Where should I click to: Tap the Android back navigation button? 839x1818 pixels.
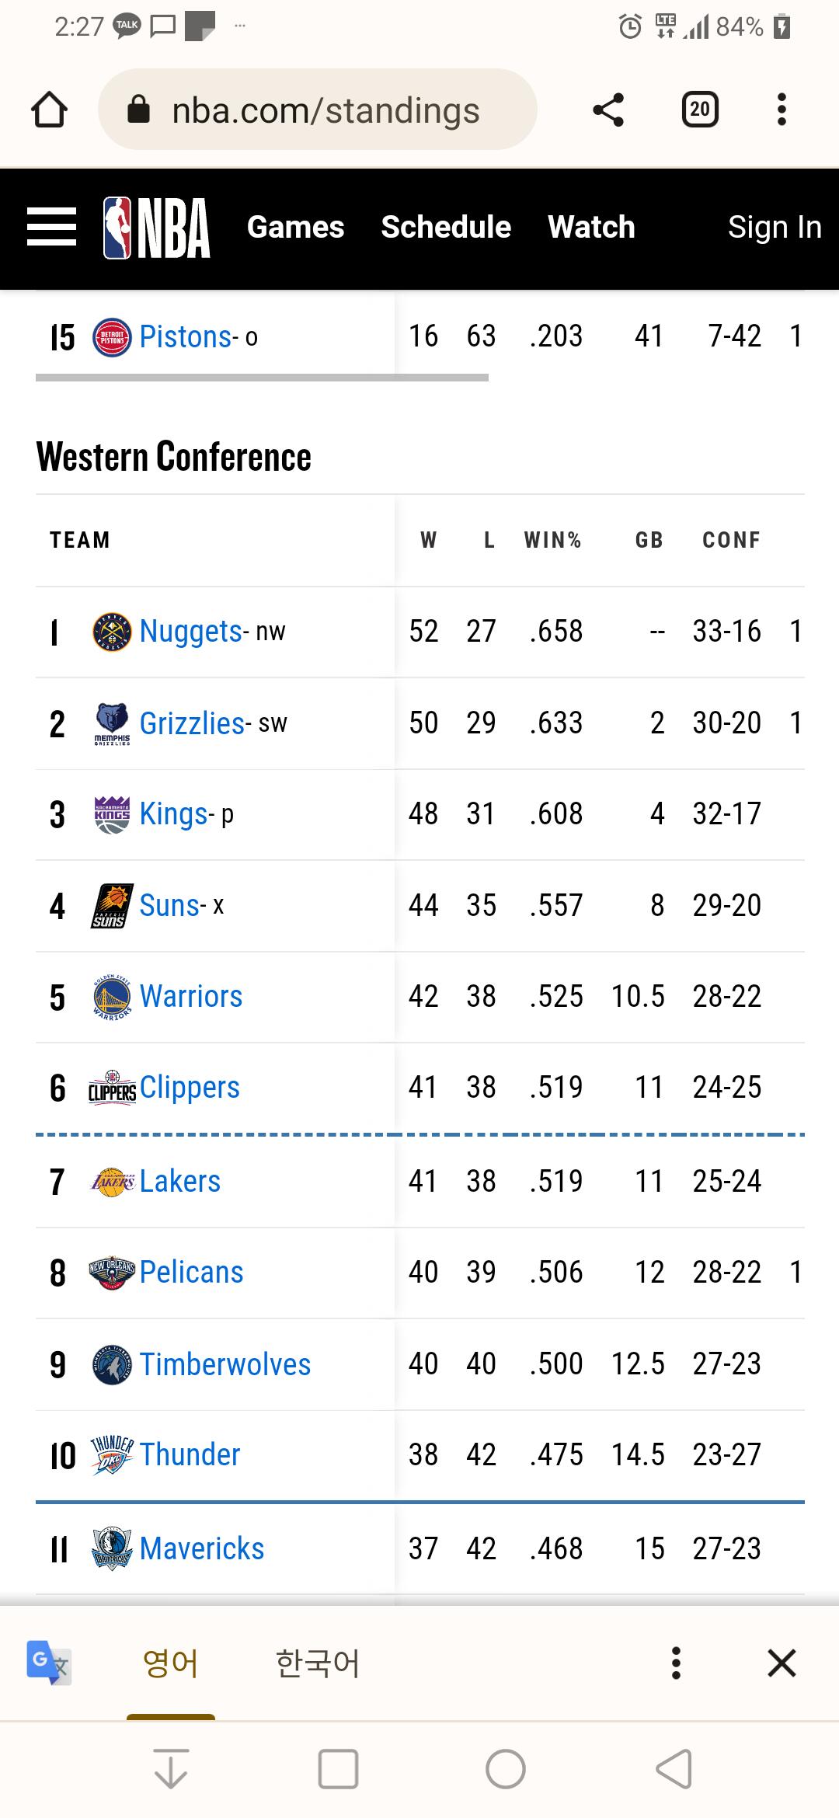[674, 1770]
